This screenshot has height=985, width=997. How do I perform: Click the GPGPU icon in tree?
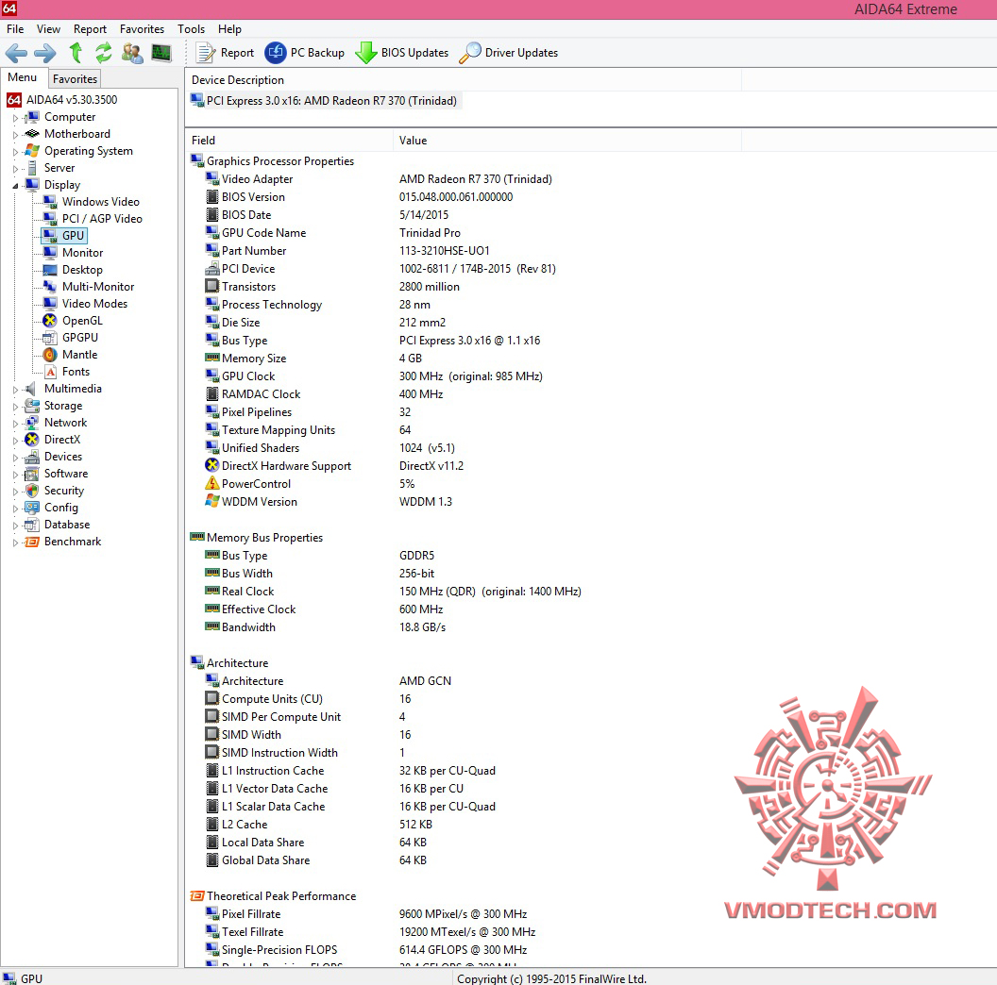coord(50,338)
